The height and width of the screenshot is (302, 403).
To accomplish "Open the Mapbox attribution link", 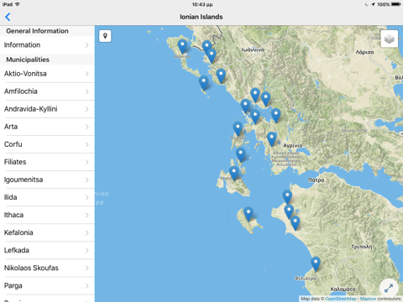I will (368, 299).
